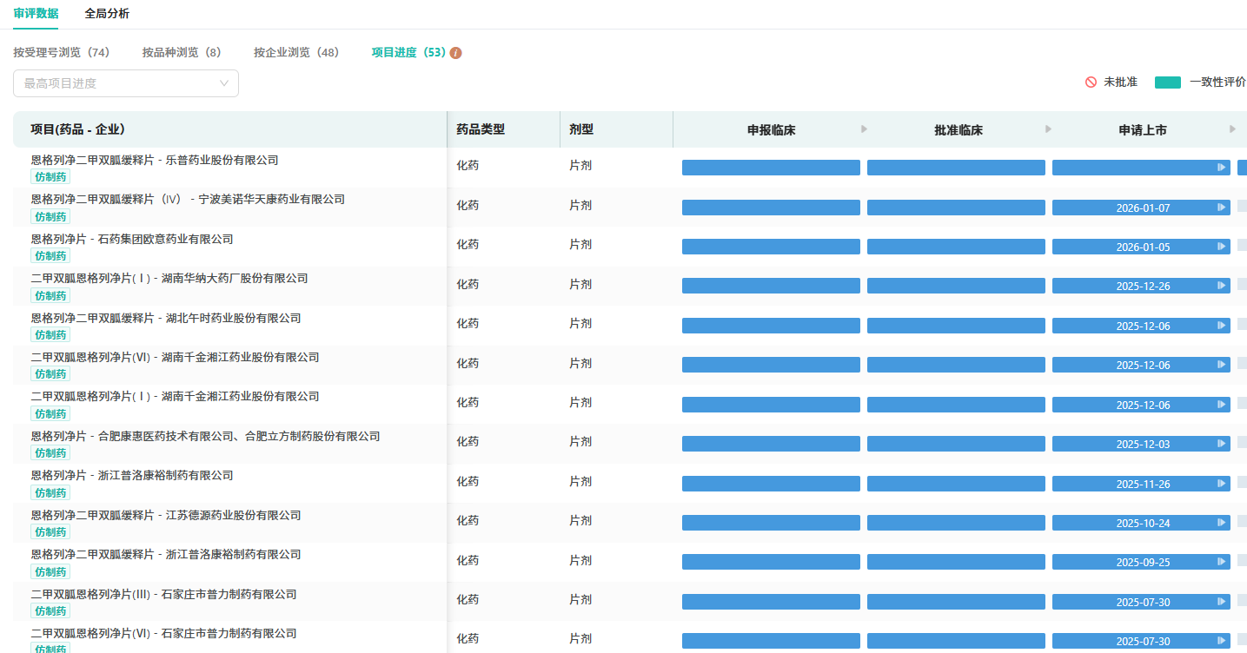Click the 一致性评价 teal legend swatch
The height and width of the screenshot is (653, 1247).
pos(1167,82)
